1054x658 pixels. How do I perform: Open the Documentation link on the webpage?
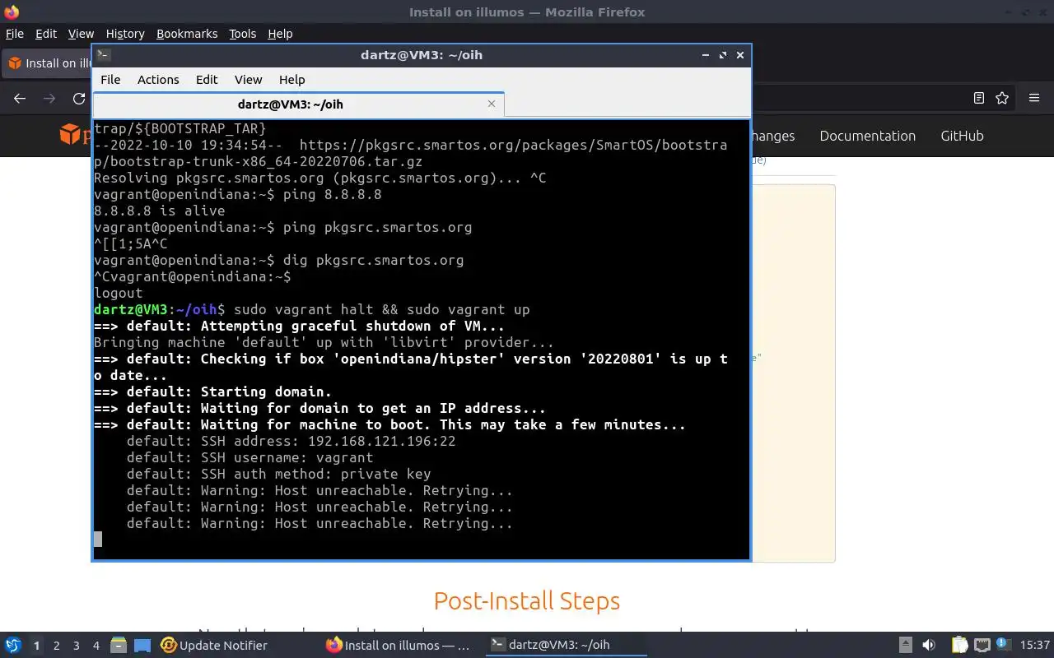pos(867,136)
